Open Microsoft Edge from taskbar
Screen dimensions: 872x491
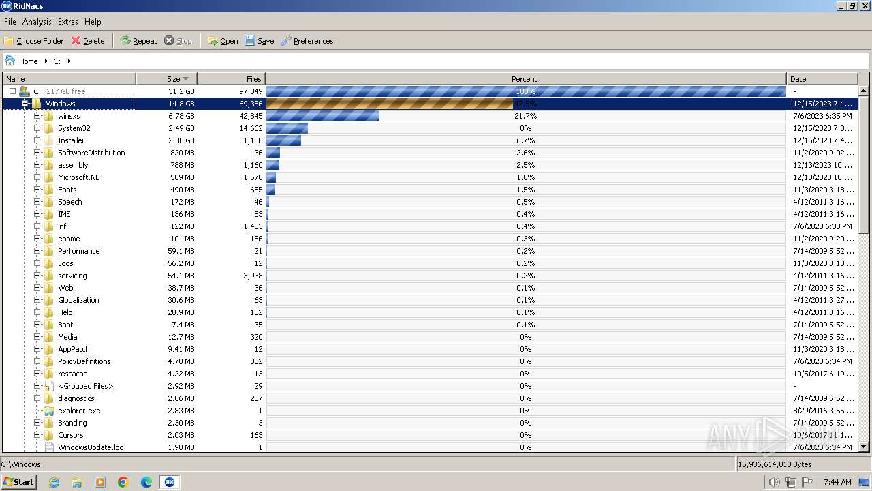[x=146, y=482]
